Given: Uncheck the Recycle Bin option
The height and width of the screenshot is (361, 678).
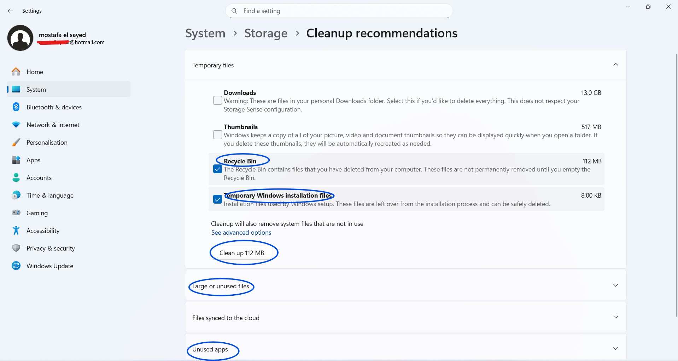Looking at the screenshot, I should [x=217, y=169].
